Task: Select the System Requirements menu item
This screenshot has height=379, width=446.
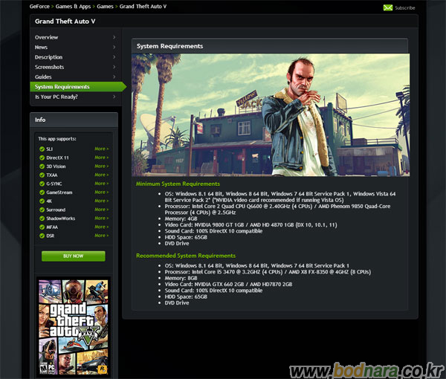Action: [x=78, y=87]
